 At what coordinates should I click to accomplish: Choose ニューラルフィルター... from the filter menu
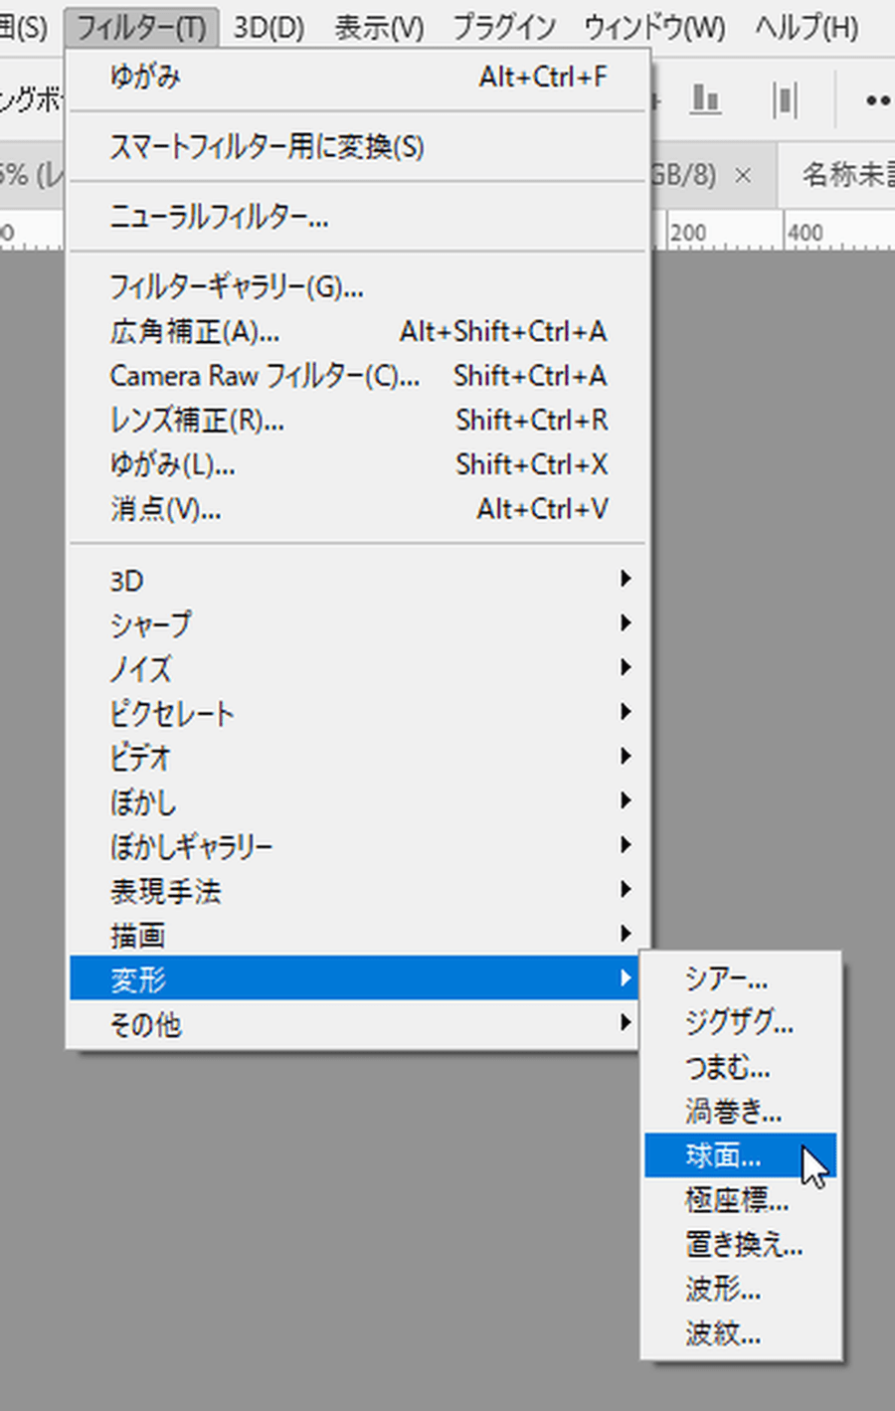point(219,217)
